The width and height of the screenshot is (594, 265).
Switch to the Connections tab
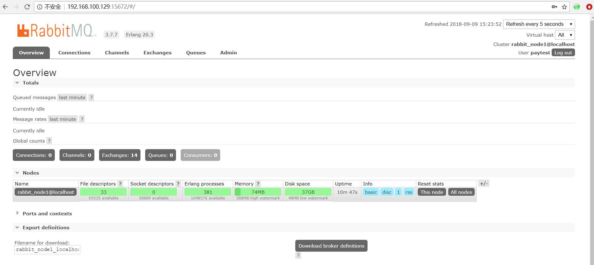click(x=74, y=53)
